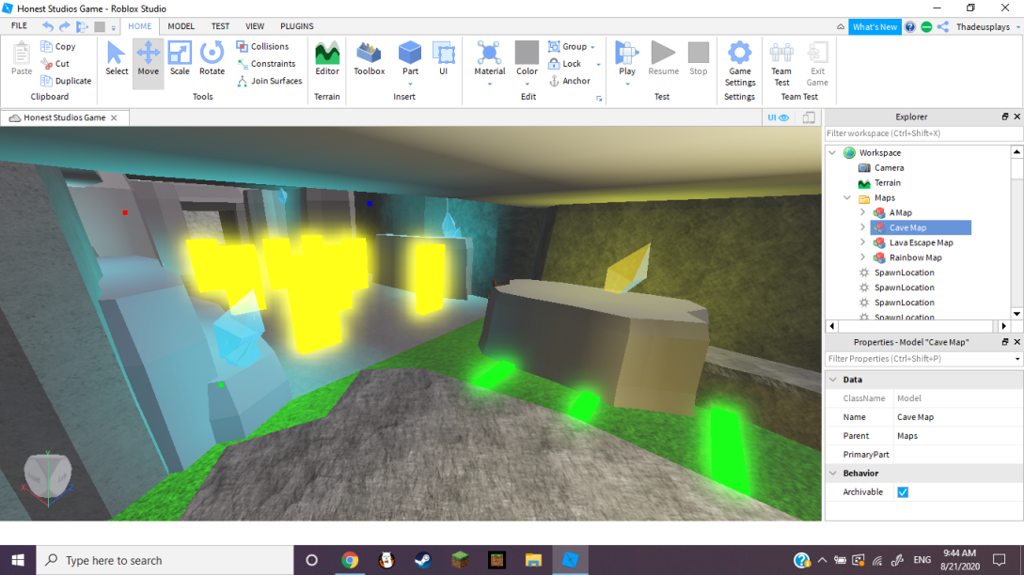Click the Name property value Cave Map
Screen dimensions: 1024x575
[x=915, y=417]
